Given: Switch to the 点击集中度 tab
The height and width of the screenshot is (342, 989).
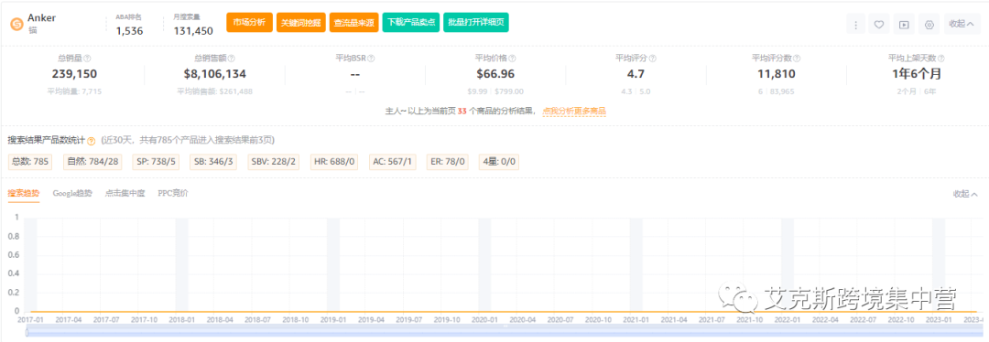Looking at the screenshot, I should pyautogui.click(x=125, y=193).
